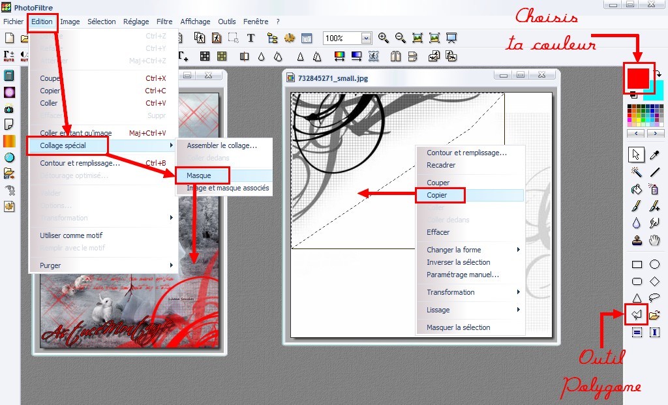Viewport: 668px width, 405px height.
Task: Expand the Purger submenu arrow
Action: click(172, 265)
